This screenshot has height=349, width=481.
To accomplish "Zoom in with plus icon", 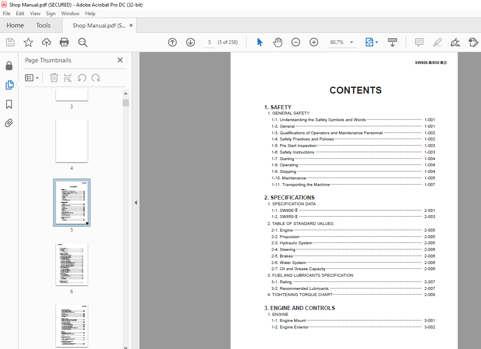I will [x=314, y=42].
